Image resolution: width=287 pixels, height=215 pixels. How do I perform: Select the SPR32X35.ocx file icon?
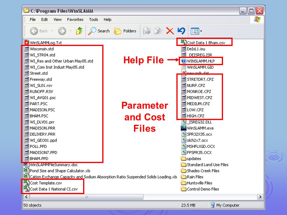pyautogui.click(x=184, y=134)
